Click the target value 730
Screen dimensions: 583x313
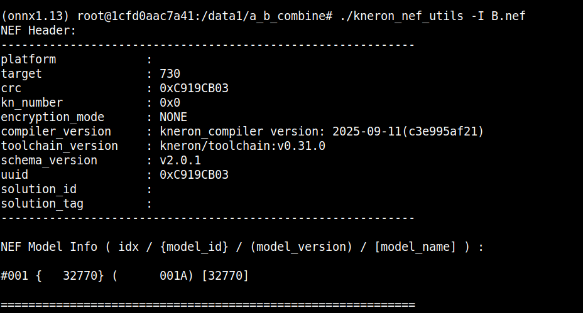click(170, 74)
